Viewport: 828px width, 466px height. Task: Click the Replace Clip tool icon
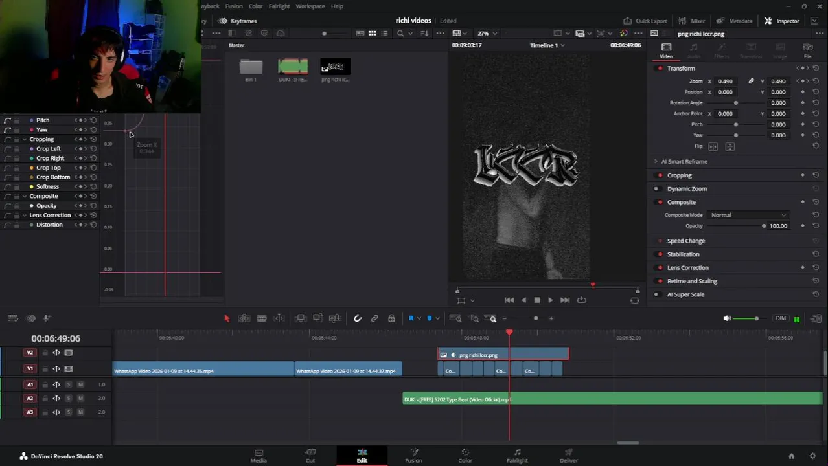coord(335,318)
